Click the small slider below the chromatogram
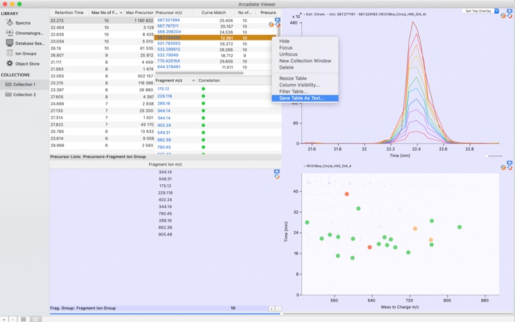 coord(494,156)
